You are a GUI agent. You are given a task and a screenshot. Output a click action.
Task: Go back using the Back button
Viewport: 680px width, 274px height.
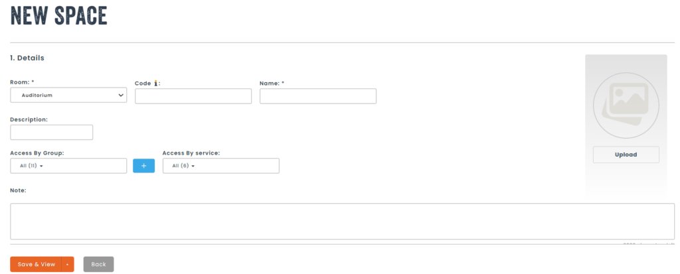(x=98, y=265)
